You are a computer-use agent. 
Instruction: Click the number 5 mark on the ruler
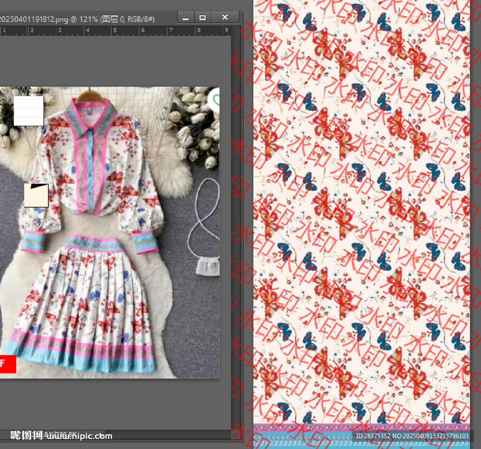tap(114, 31)
